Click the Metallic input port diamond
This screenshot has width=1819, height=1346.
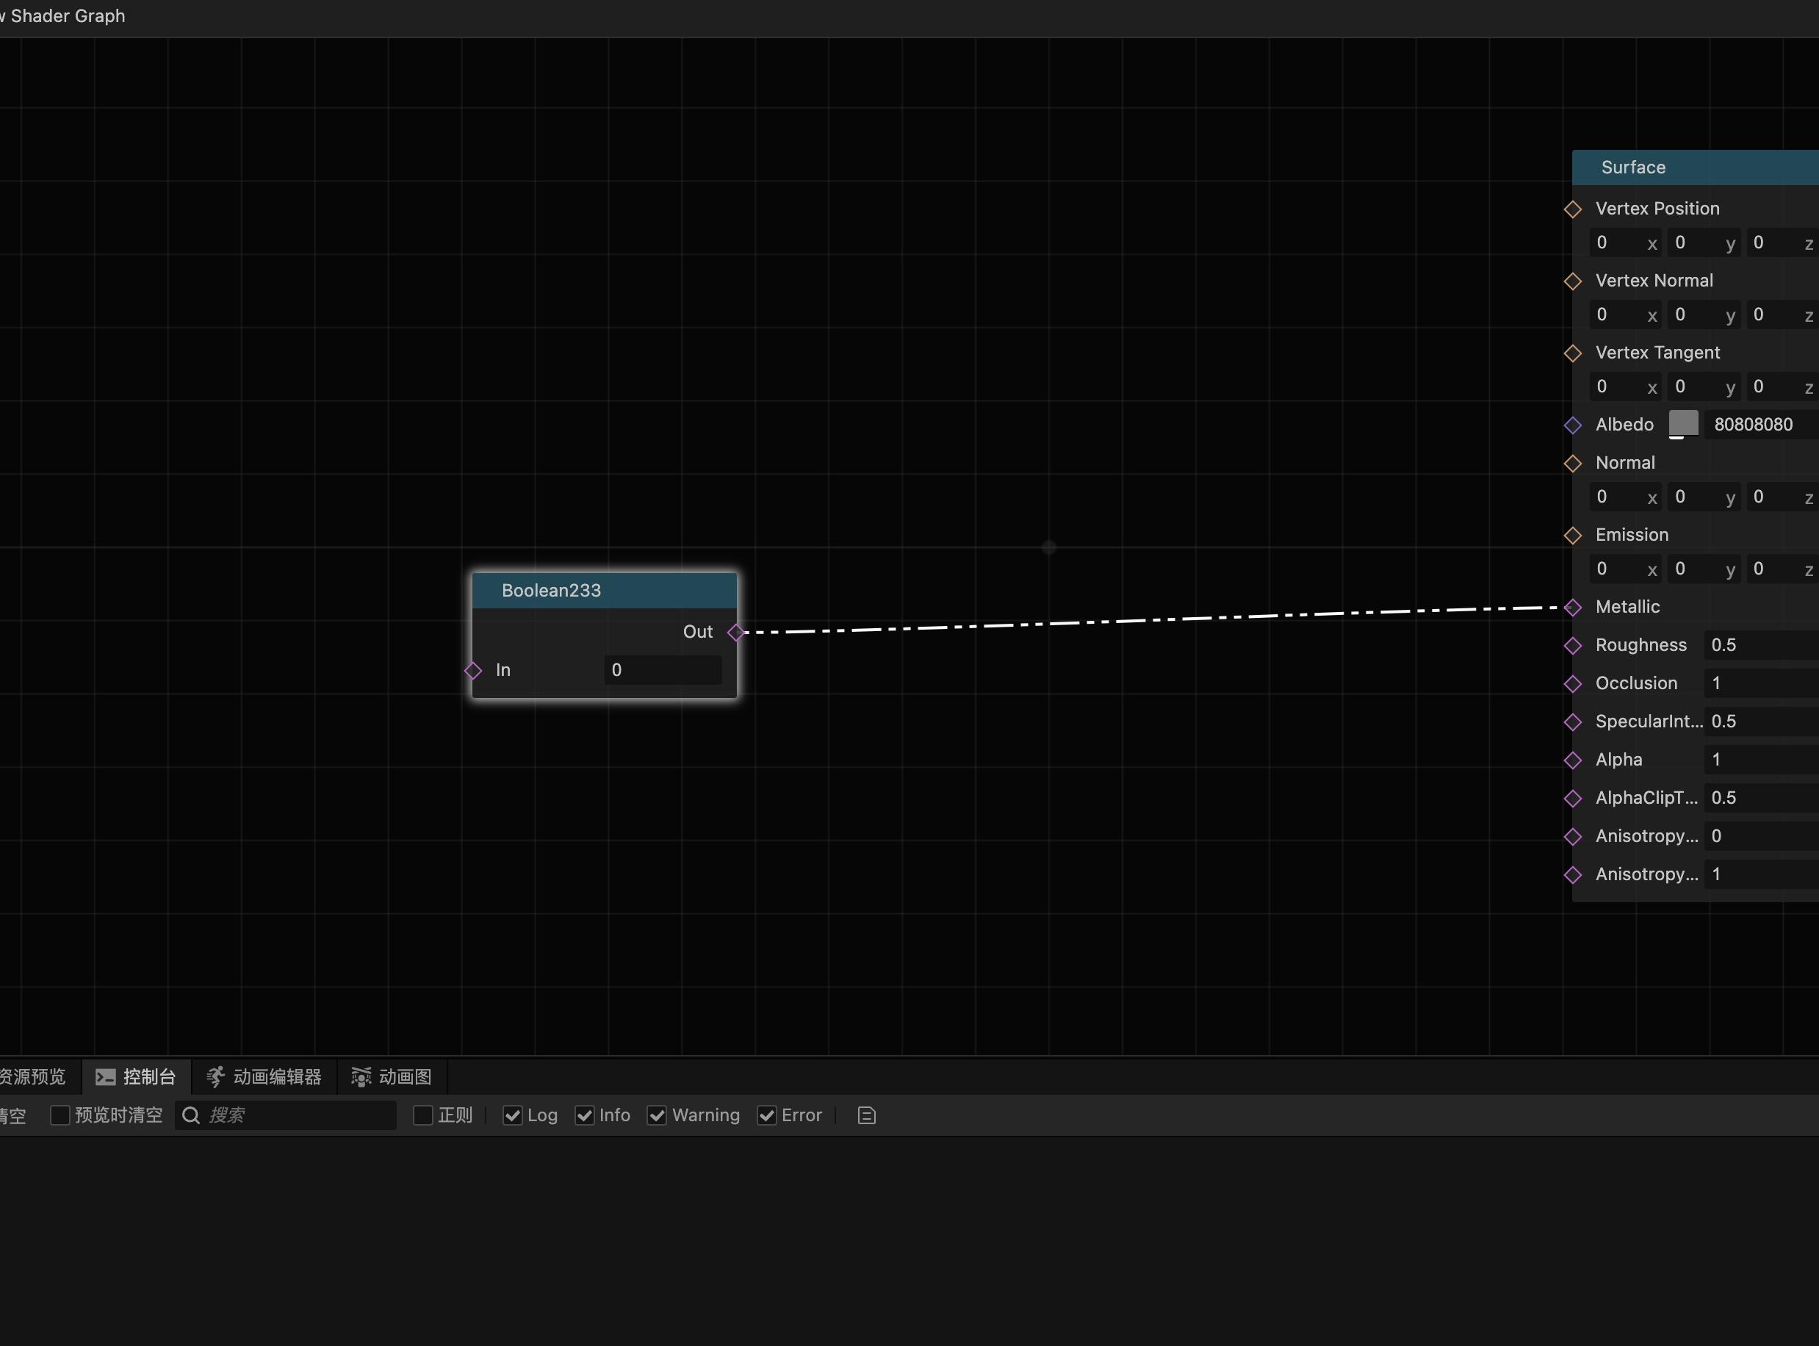[x=1572, y=607]
